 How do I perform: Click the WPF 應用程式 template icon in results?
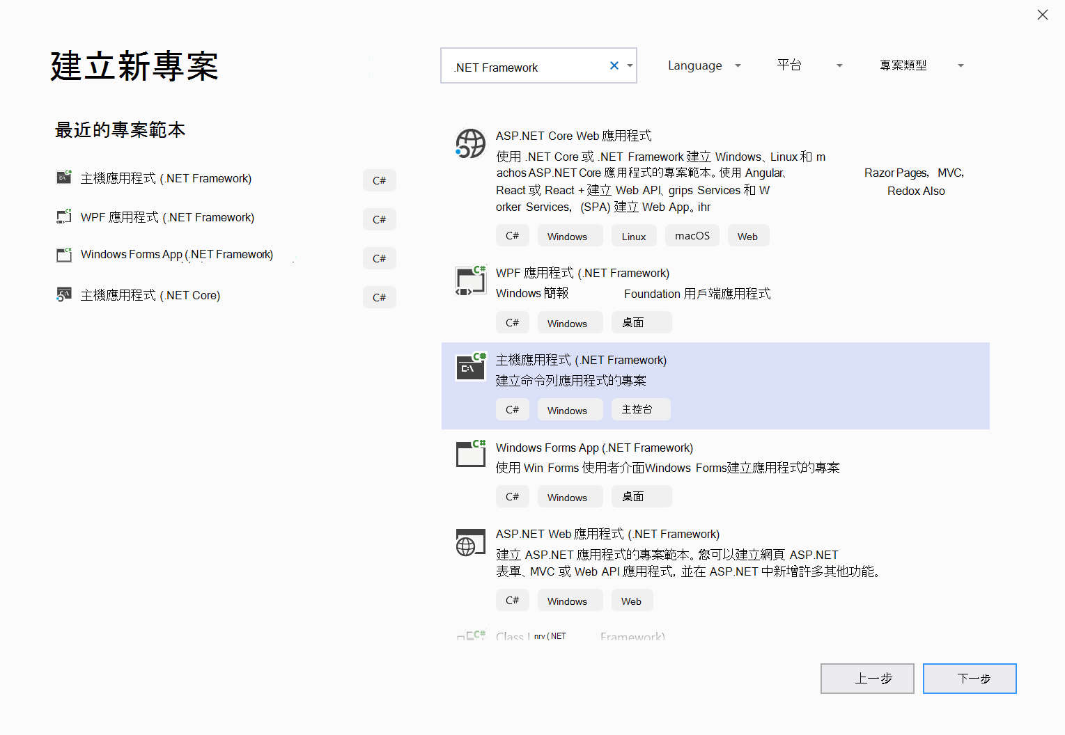(470, 280)
